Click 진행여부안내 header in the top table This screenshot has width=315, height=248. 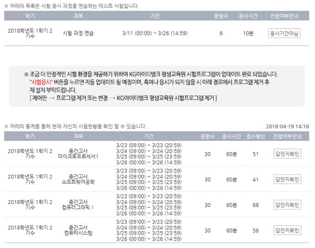pos(284,16)
